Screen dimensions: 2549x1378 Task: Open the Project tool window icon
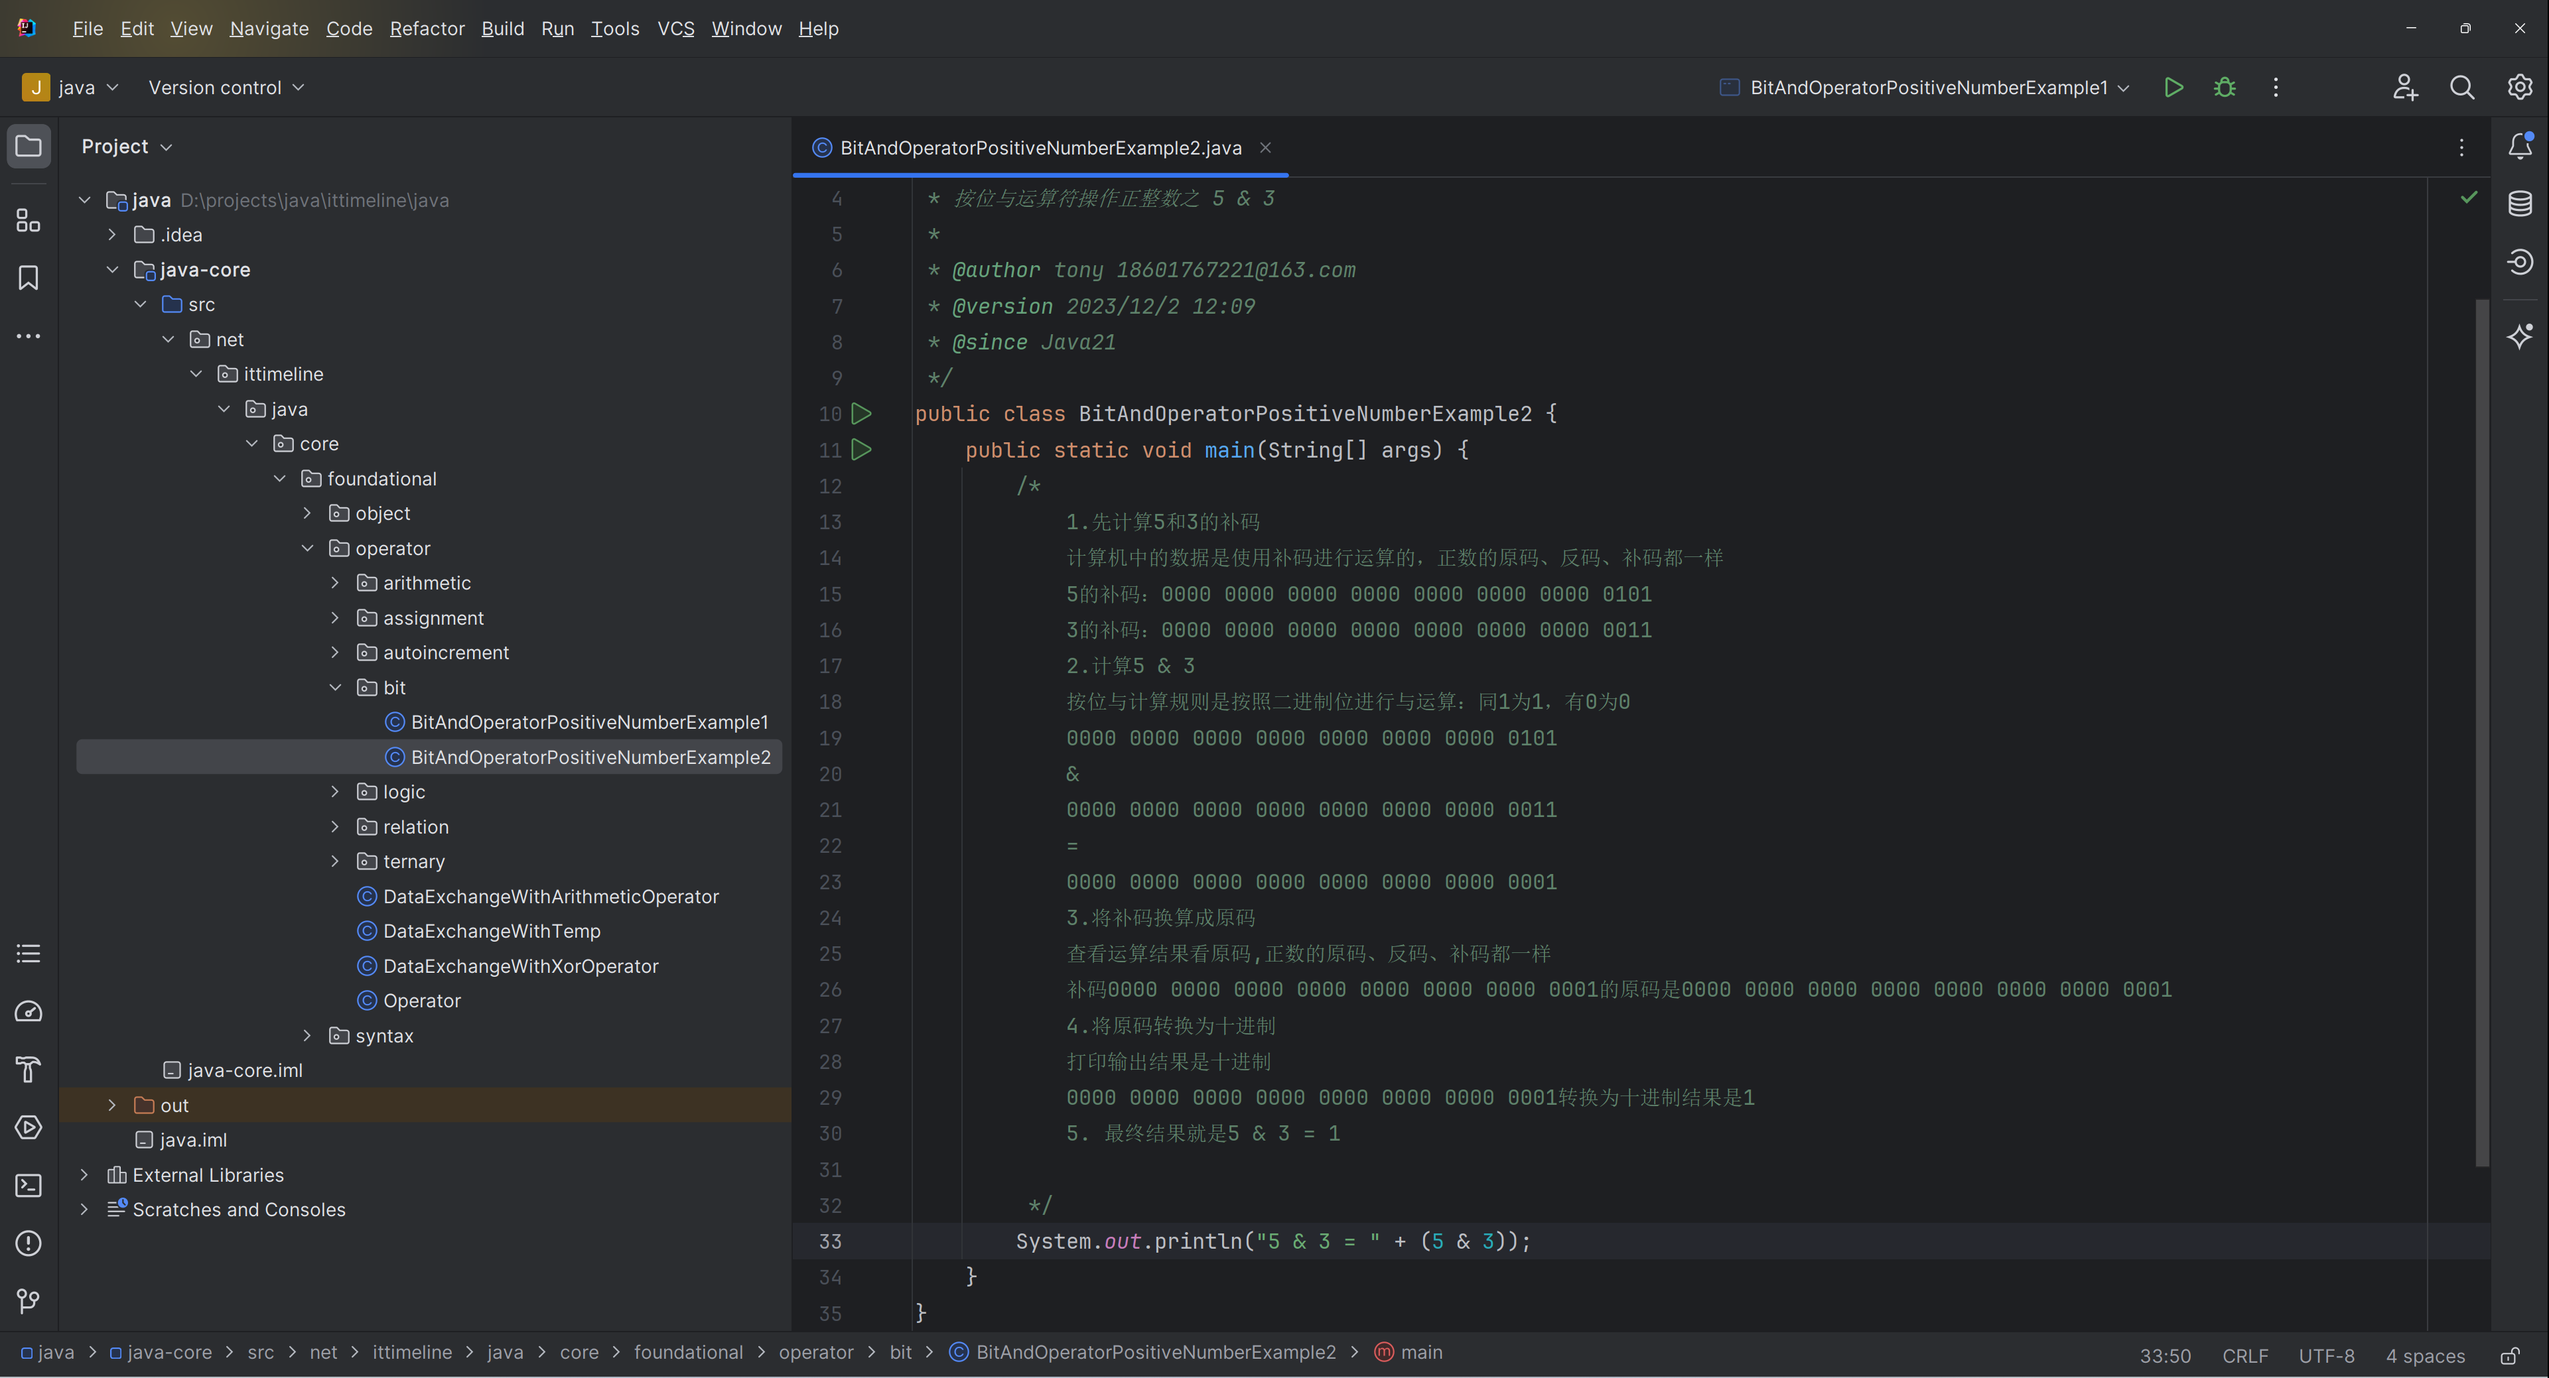[x=29, y=147]
